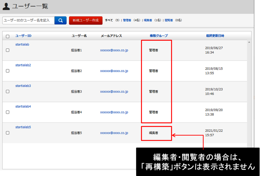Open user startialab4 link
Viewport: 260px width, 176px height.
[23, 106]
